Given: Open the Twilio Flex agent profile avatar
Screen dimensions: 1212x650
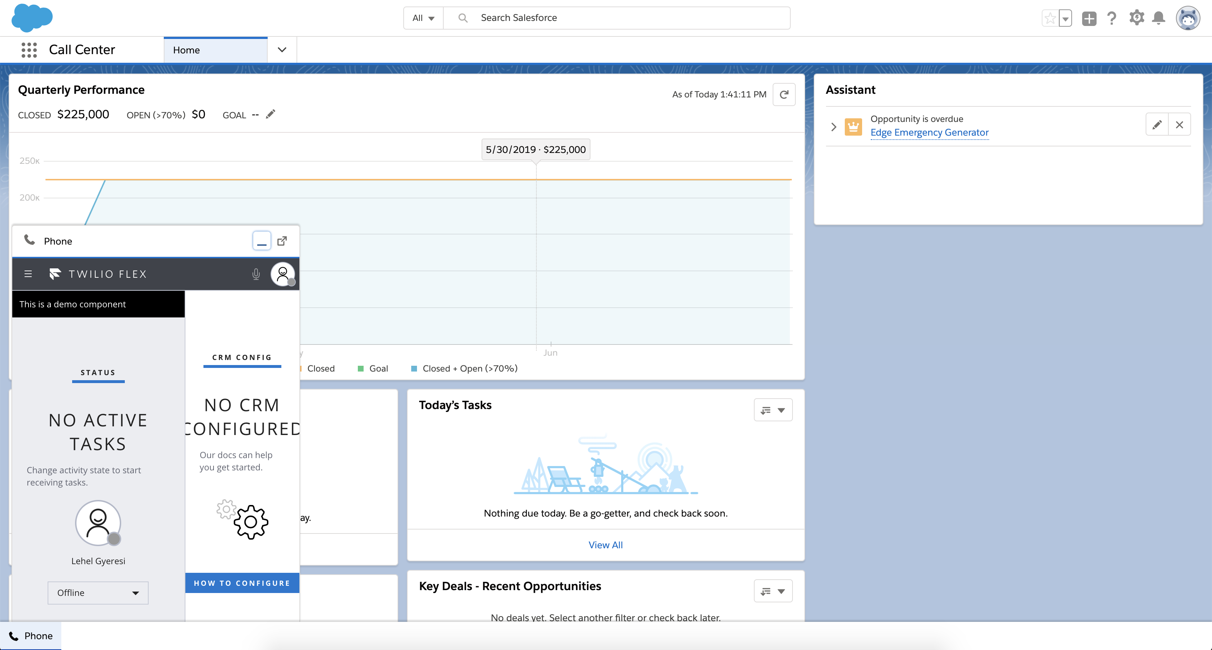Looking at the screenshot, I should (x=283, y=274).
